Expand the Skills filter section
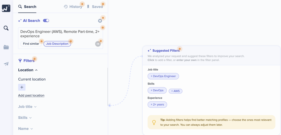 pos(25,118)
